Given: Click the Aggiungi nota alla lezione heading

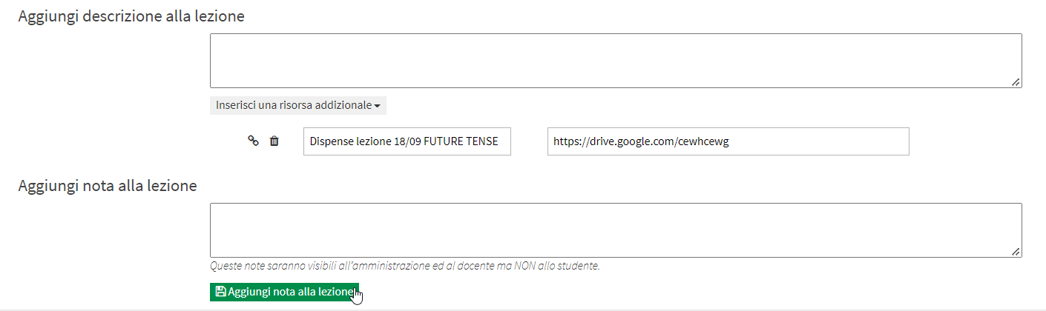Looking at the screenshot, I should [x=108, y=186].
